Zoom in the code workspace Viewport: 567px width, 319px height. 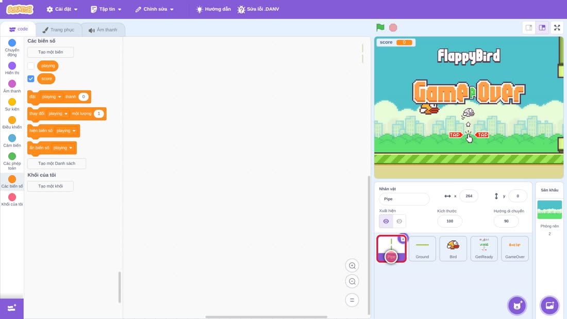(352, 265)
